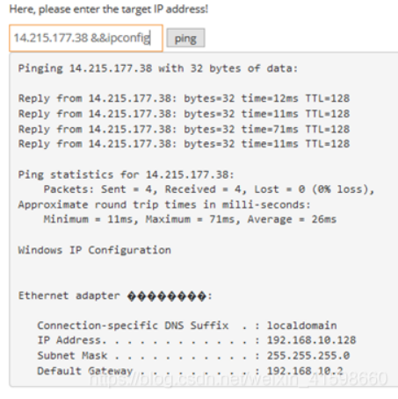Image resolution: width=398 pixels, height=399 pixels.
Task: Click the Connection-specific DNS Suffix line
Action: [x=187, y=325]
